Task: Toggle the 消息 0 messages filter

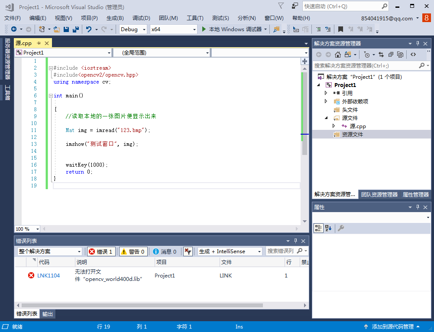Action: 165,251
